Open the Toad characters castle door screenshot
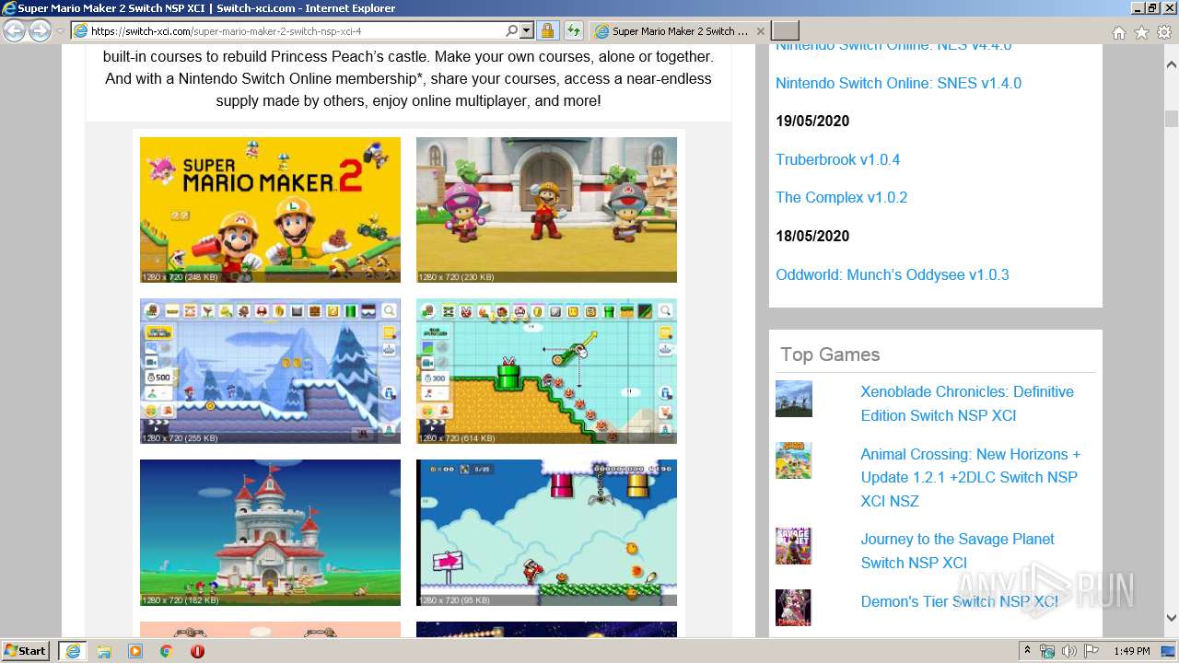 click(546, 210)
